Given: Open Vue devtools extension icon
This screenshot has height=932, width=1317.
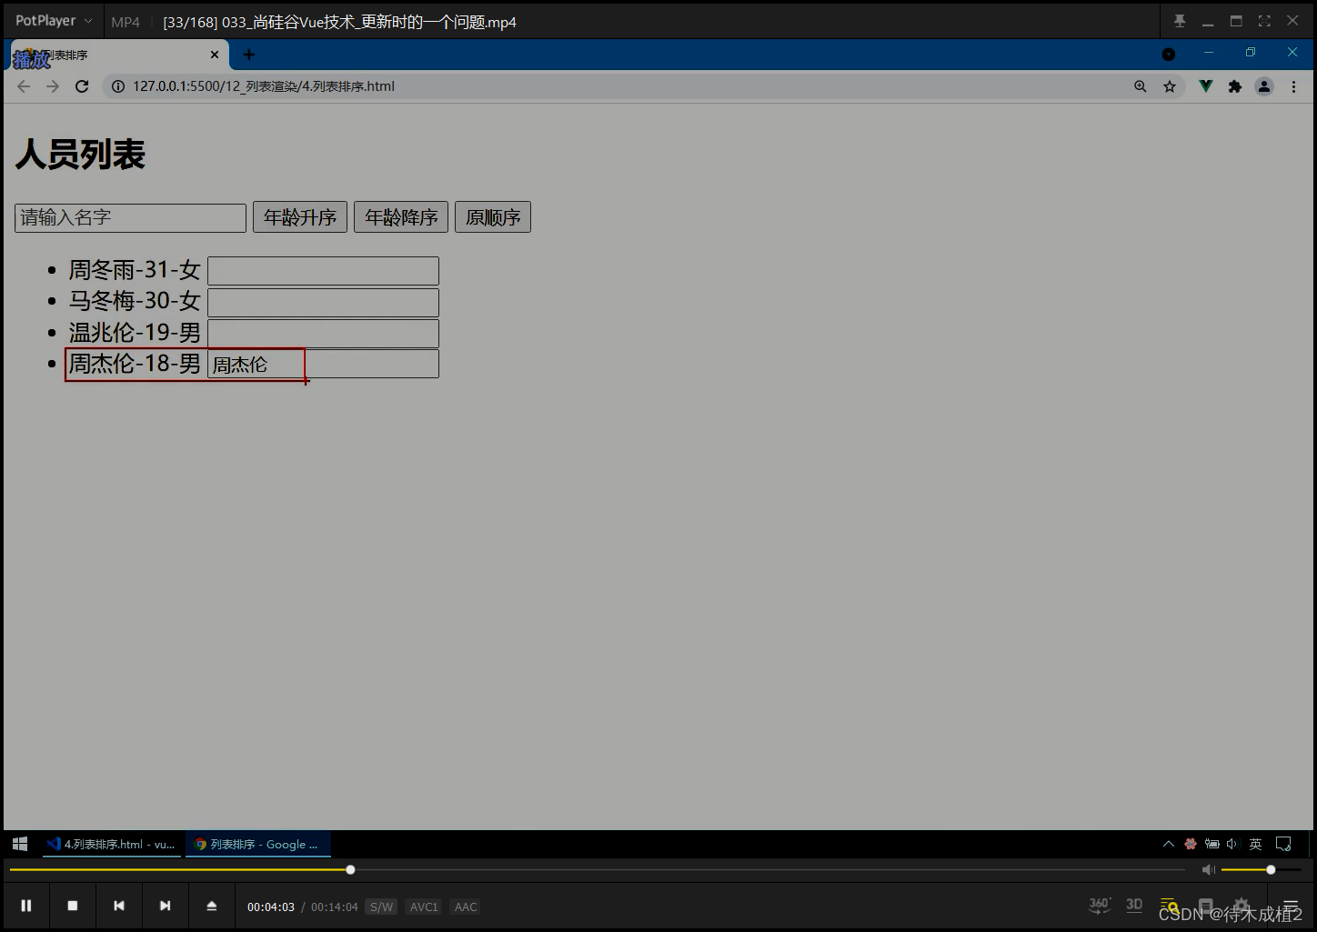Looking at the screenshot, I should [1206, 86].
